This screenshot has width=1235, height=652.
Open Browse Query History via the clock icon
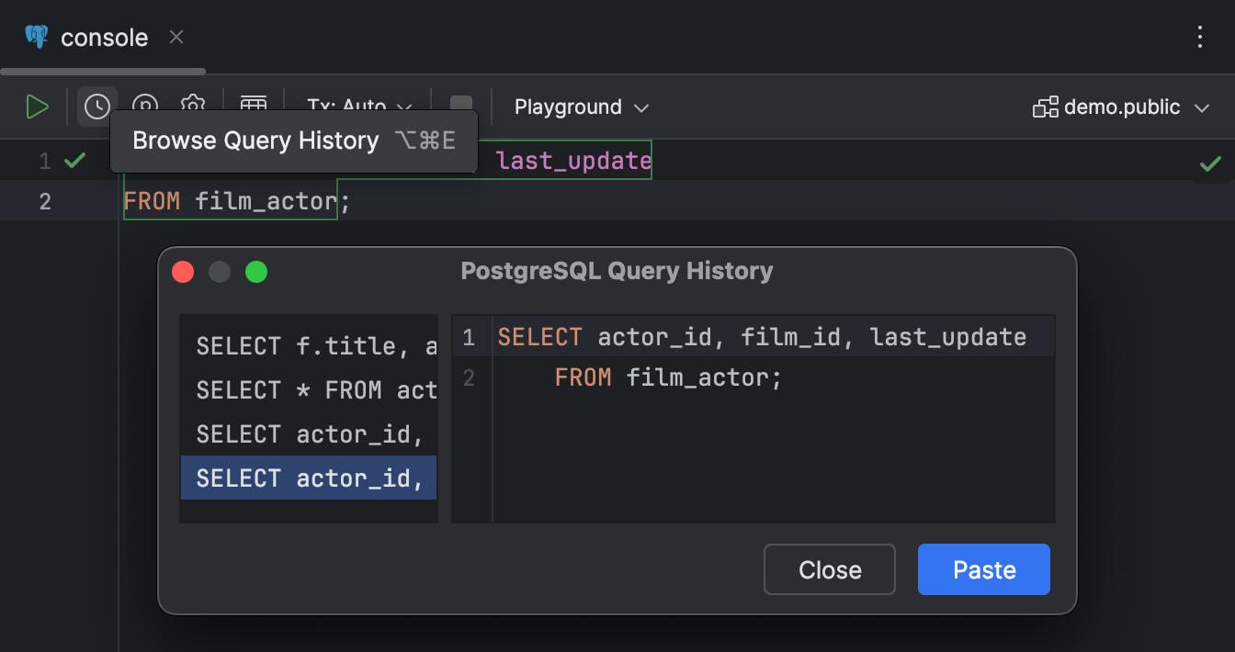97,107
